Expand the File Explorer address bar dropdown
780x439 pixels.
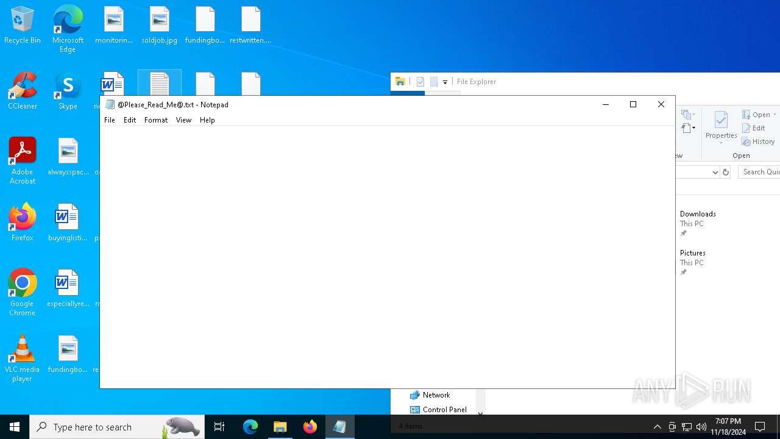[715, 173]
